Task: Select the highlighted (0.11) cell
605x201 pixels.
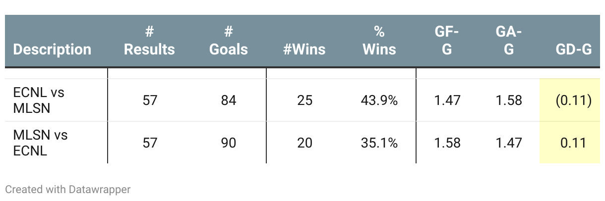Action: (x=570, y=100)
